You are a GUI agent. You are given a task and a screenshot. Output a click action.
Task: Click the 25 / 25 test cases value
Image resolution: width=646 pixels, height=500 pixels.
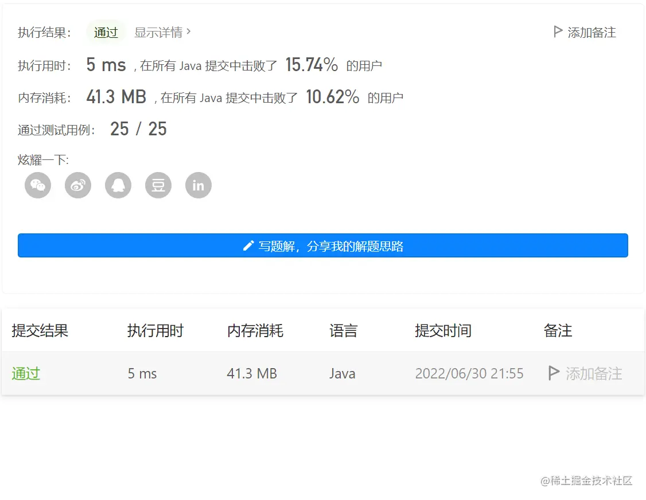[x=138, y=129]
